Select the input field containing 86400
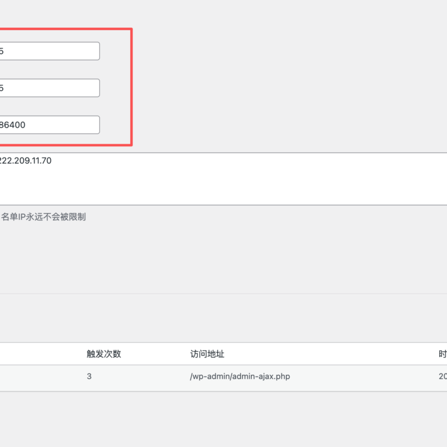447x447 pixels. point(49,125)
